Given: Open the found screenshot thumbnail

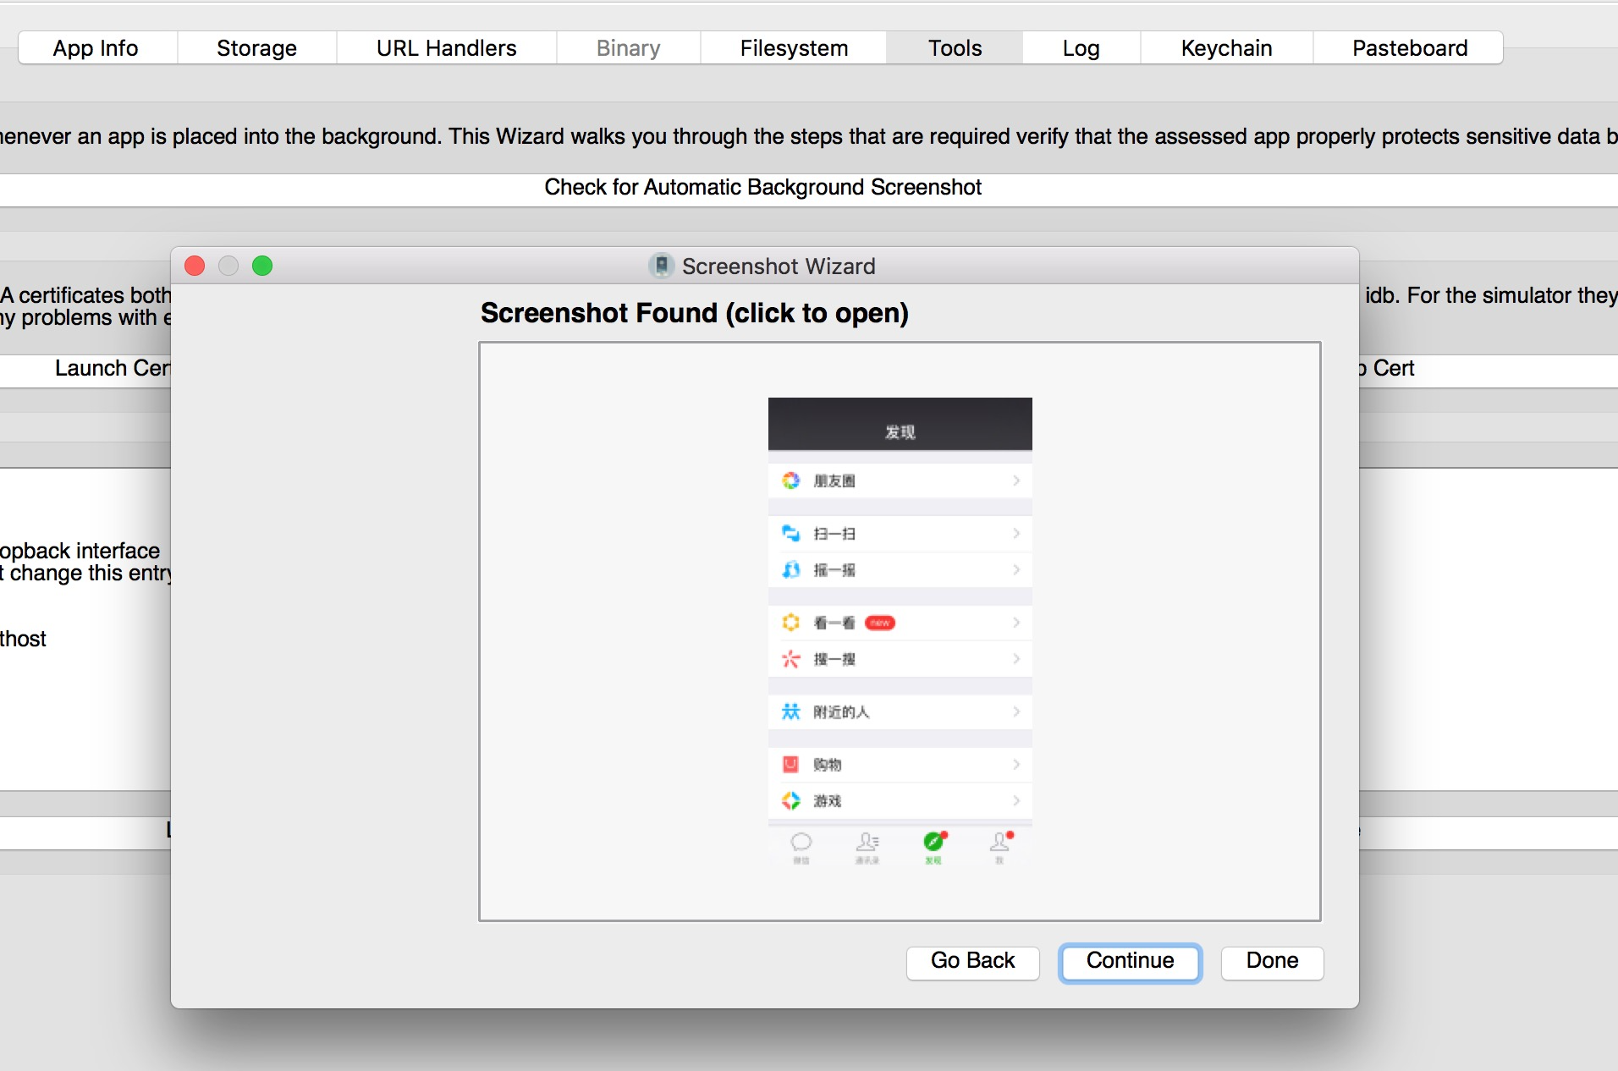Looking at the screenshot, I should coord(900,631).
